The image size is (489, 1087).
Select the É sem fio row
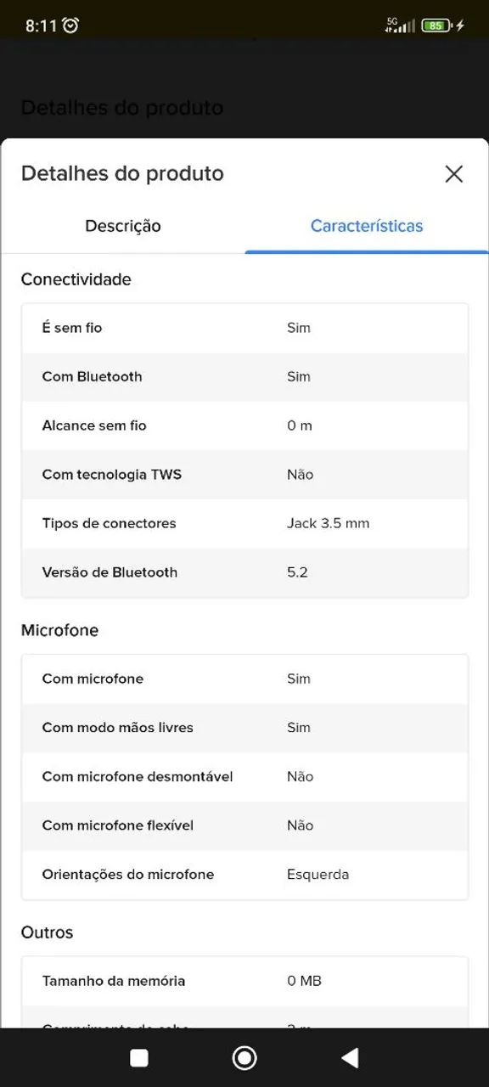244,328
